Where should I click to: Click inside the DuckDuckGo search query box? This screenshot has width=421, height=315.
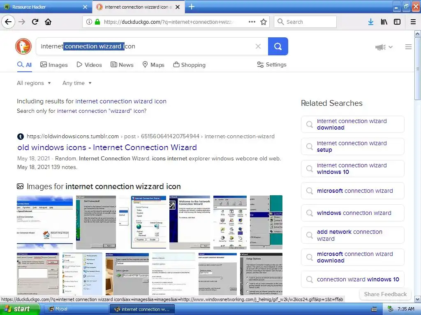point(145,46)
